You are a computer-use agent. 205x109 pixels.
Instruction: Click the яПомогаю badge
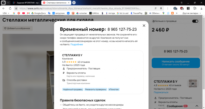point(114,90)
